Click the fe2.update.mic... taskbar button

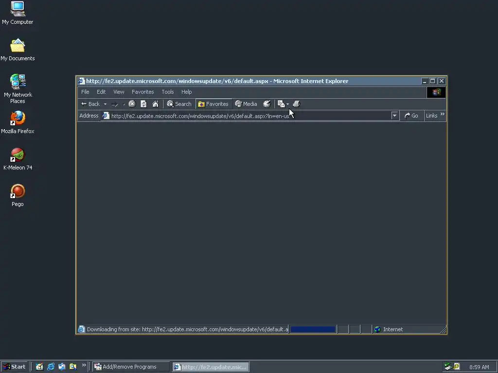tap(211, 367)
